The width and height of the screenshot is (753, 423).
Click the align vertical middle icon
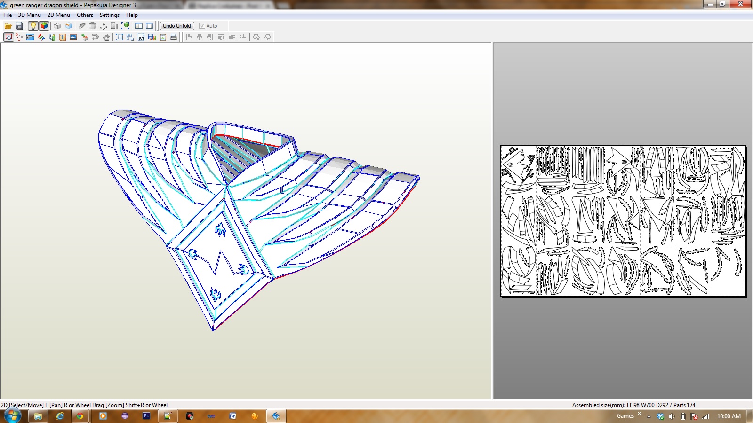pos(232,37)
